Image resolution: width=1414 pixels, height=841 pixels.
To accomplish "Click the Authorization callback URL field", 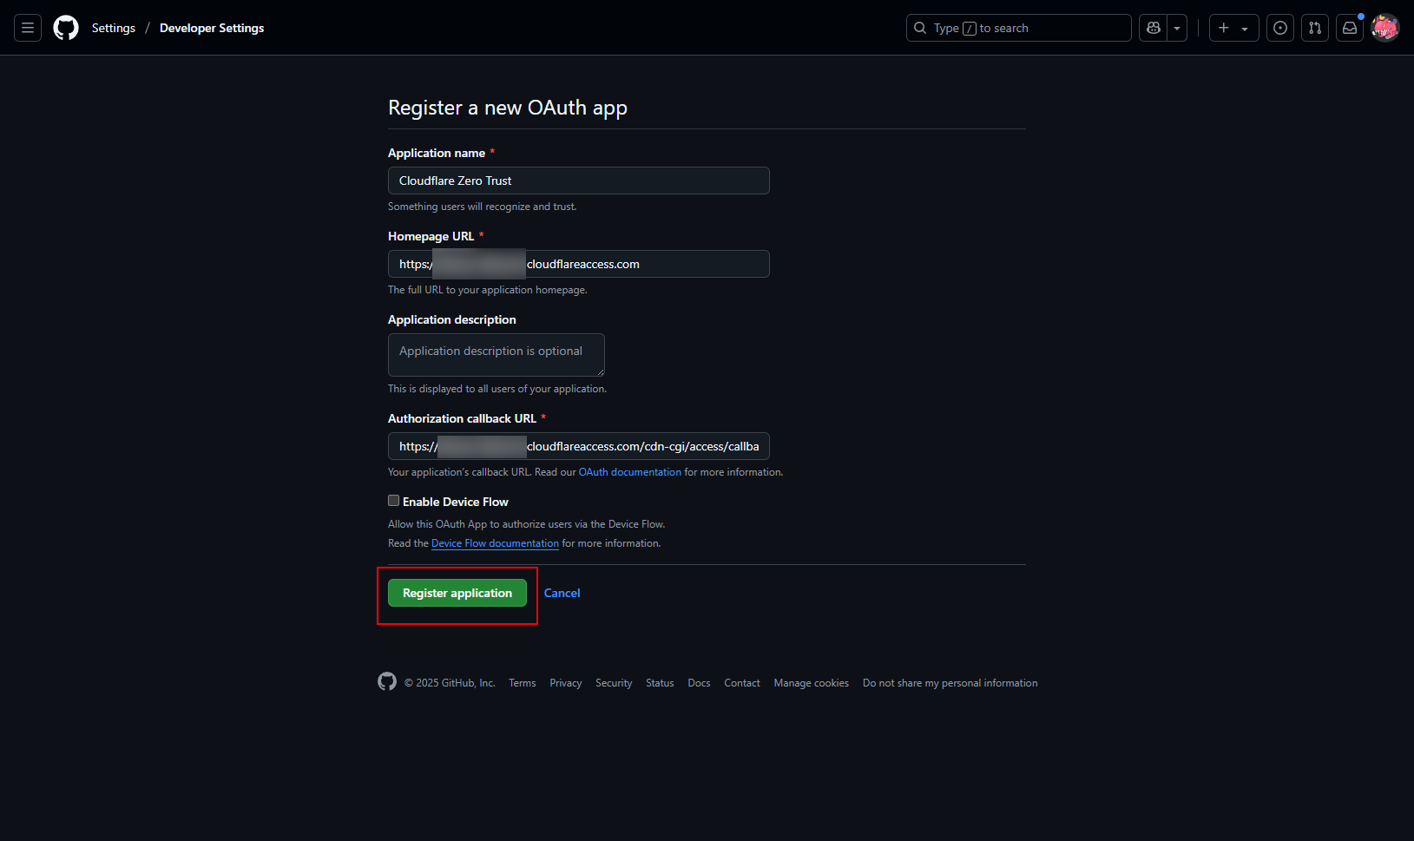I will point(579,446).
